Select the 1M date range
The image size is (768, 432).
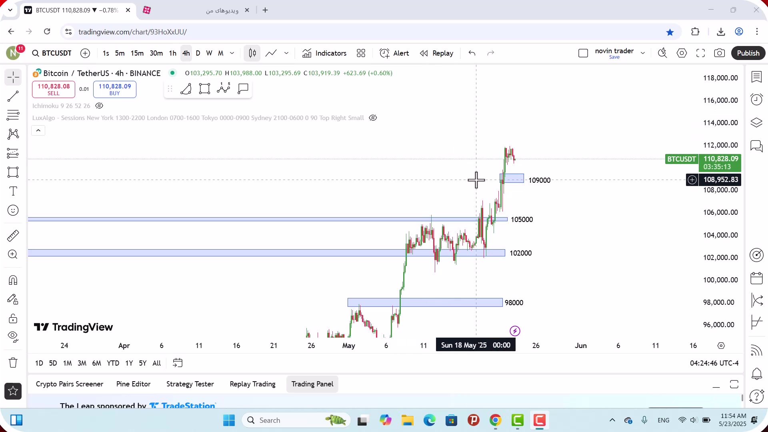(67, 363)
